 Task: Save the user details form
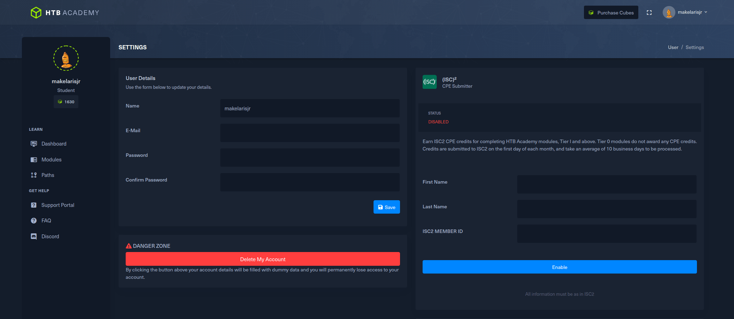(387, 207)
